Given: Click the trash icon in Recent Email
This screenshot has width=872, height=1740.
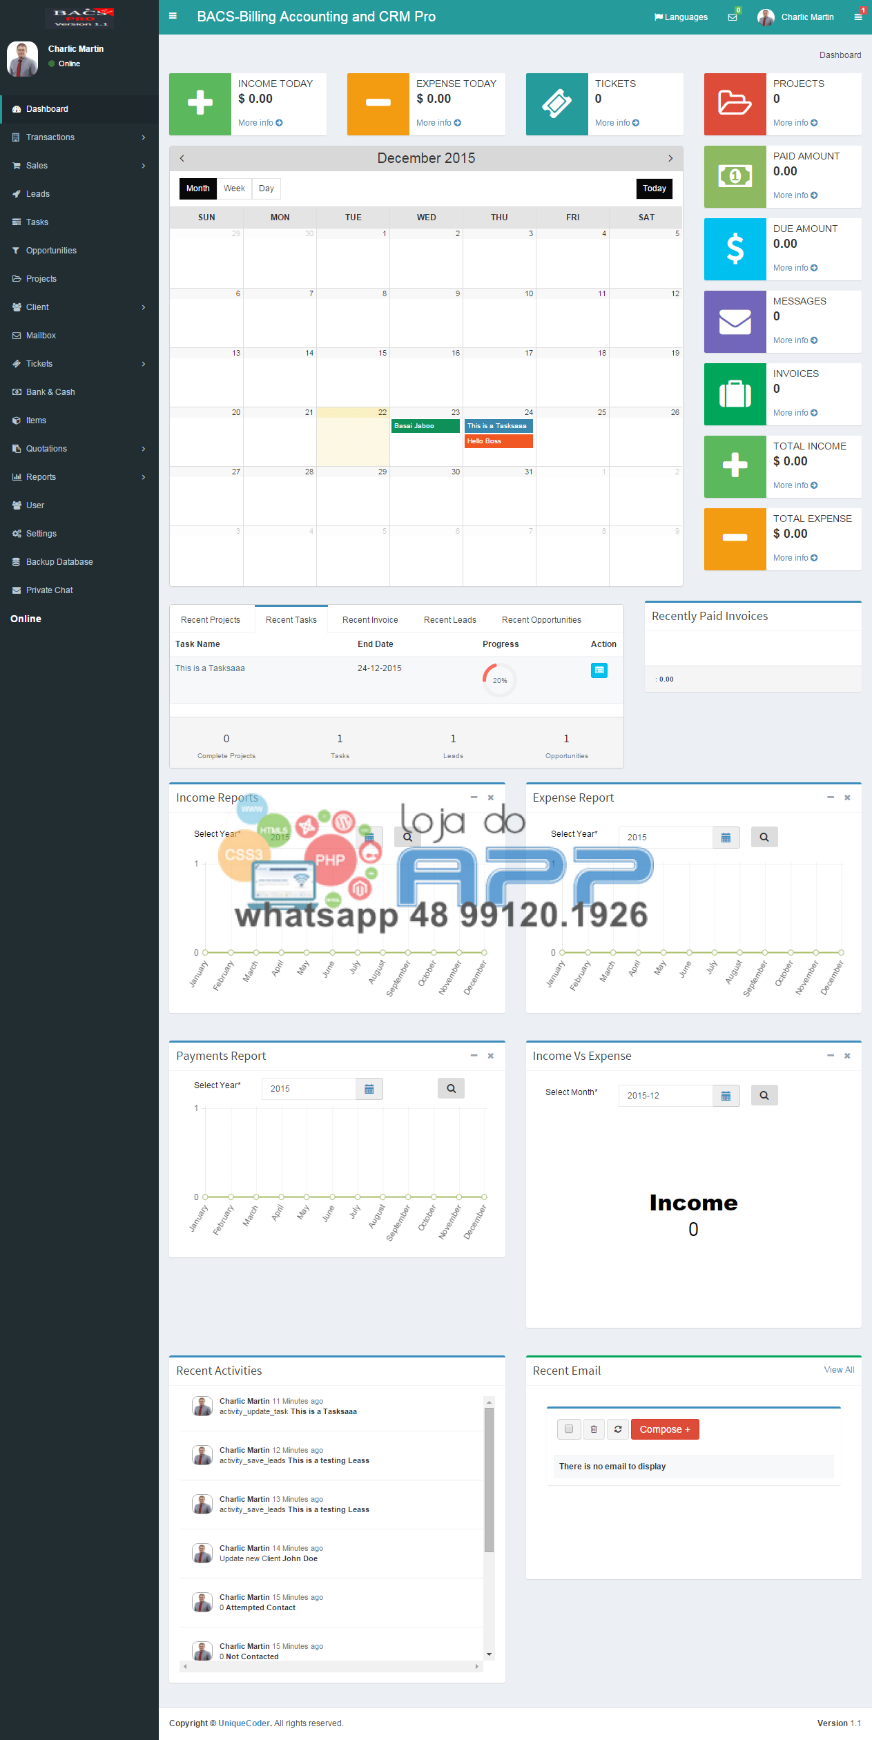Looking at the screenshot, I should [594, 1429].
